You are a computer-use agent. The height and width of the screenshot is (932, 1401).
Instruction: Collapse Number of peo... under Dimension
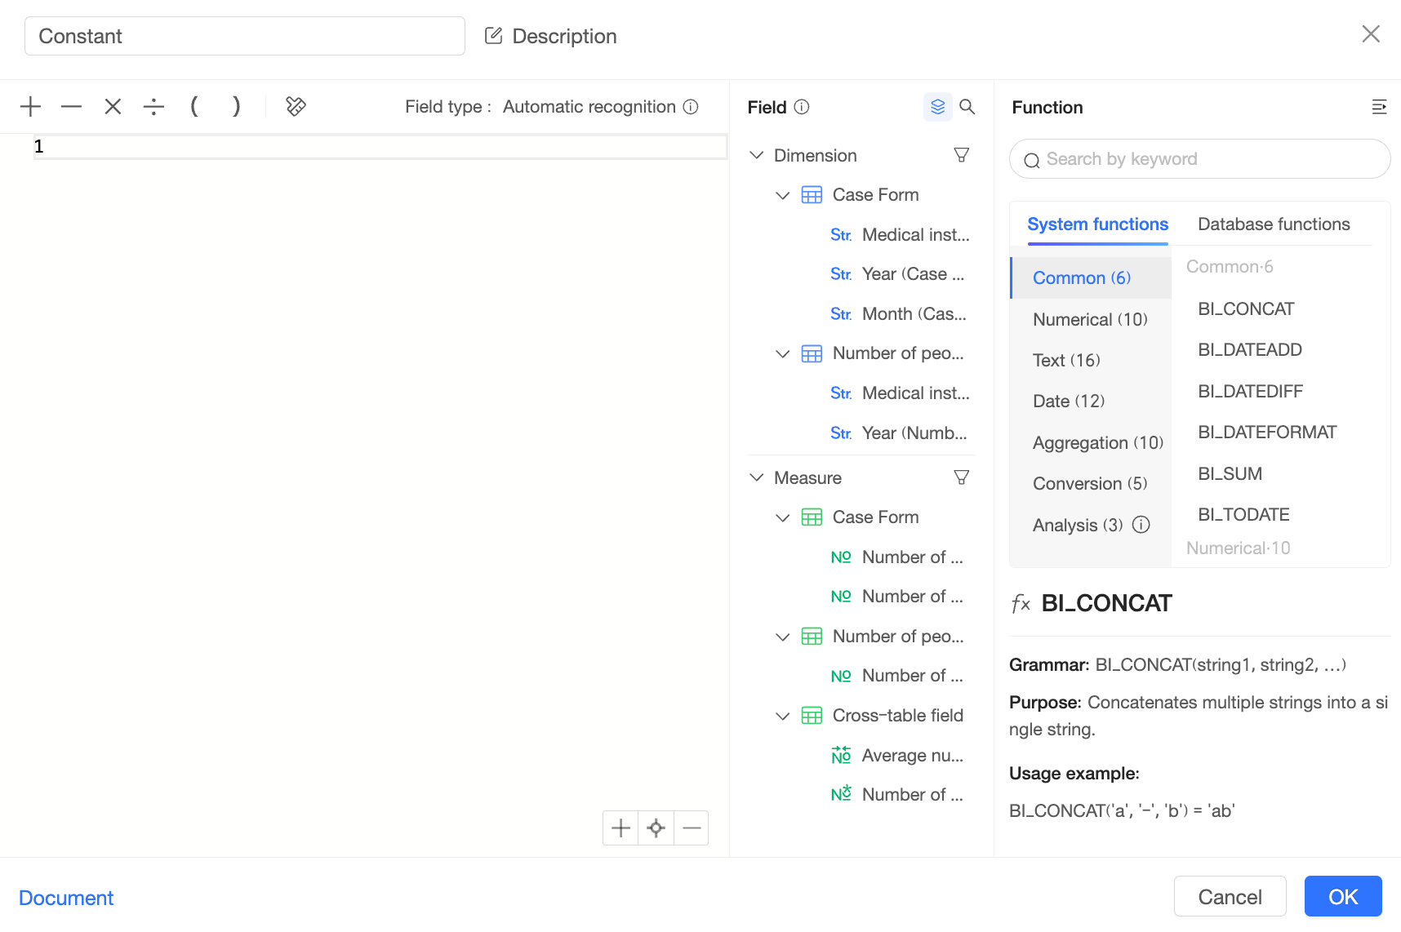tap(782, 353)
